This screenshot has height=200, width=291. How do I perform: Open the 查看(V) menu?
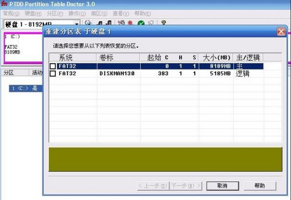[x=121, y=14]
